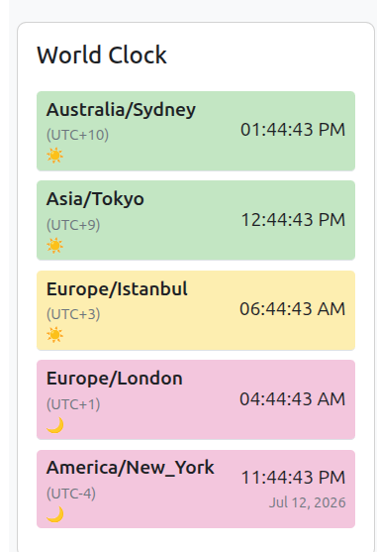The height and width of the screenshot is (552, 377).
Task: Click the 01:44:43 PM Sydney time
Action: 293,130
